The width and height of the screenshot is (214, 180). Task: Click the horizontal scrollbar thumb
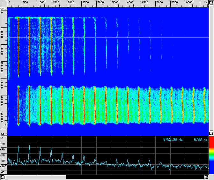[36, 177]
